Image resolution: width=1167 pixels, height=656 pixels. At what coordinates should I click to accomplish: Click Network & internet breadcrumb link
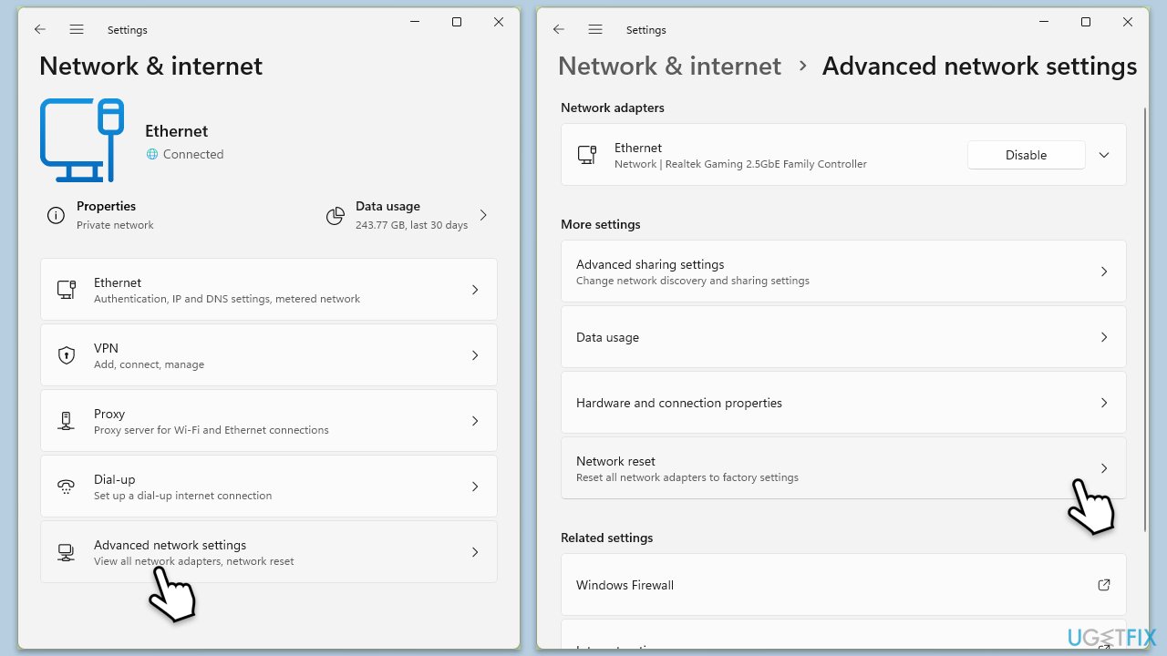coord(669,67)
